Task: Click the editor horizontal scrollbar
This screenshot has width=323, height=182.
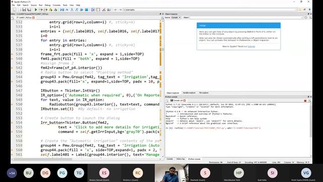Action: [86, 159]
